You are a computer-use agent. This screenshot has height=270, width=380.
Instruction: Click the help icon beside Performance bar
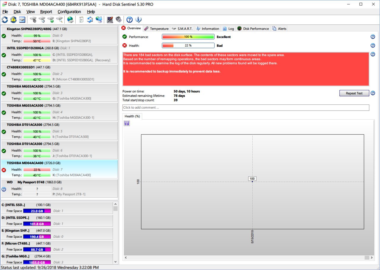[373, 37]
